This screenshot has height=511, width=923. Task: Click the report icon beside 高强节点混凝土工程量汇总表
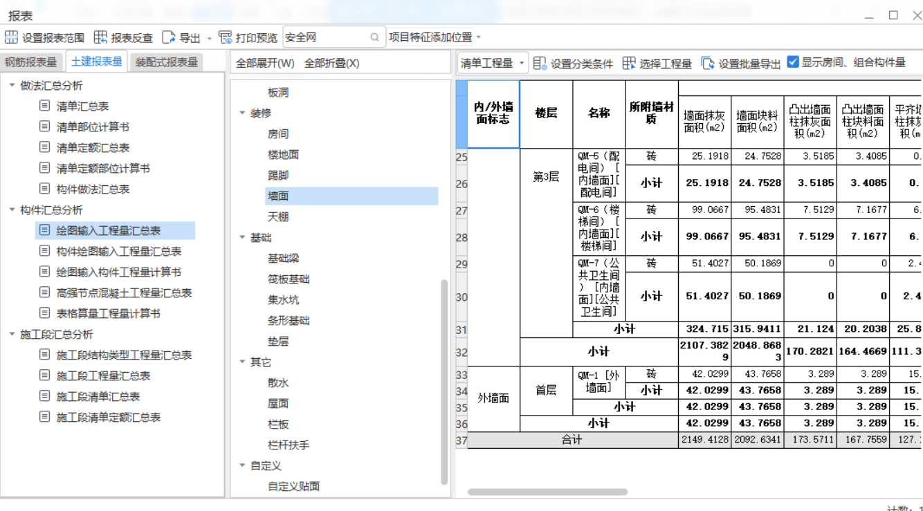(44, 292)
